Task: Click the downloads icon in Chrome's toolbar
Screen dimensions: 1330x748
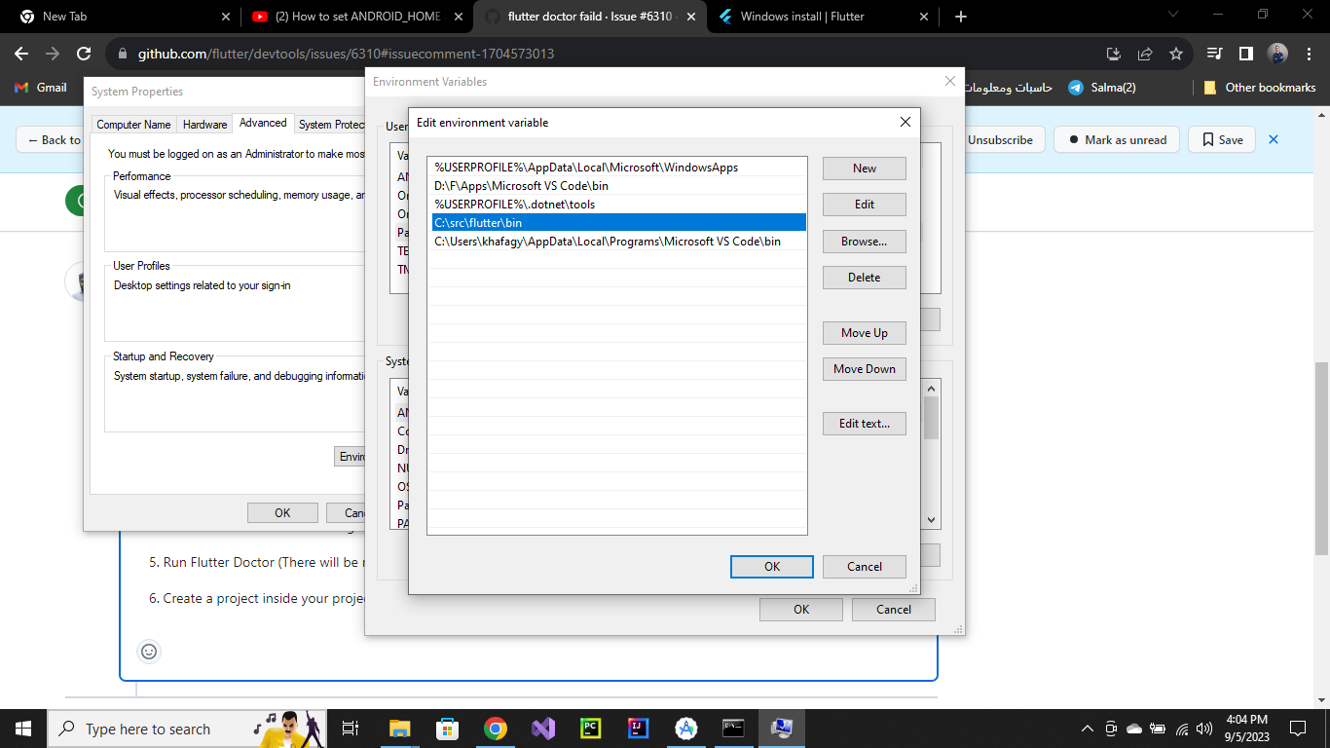Action: (1112, 54)
